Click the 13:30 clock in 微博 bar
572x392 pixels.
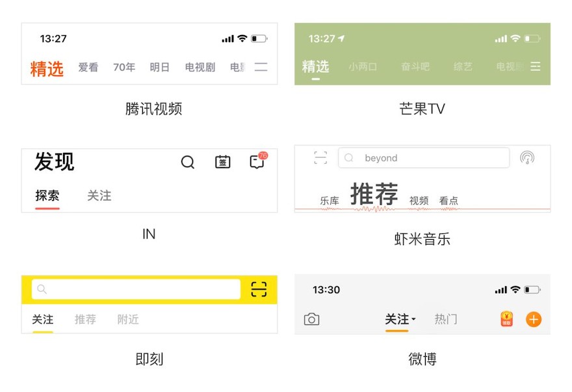tap(326, 290)
